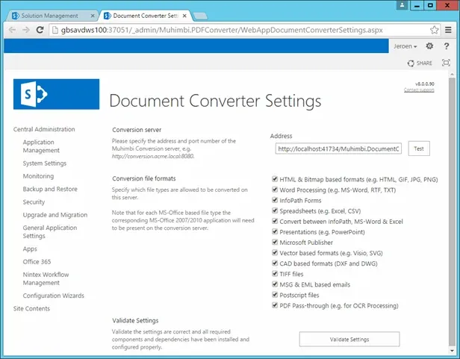Open the Jeroen user dropdown
Viewport: 460px width, 359px height.
(x=405, y=46)
